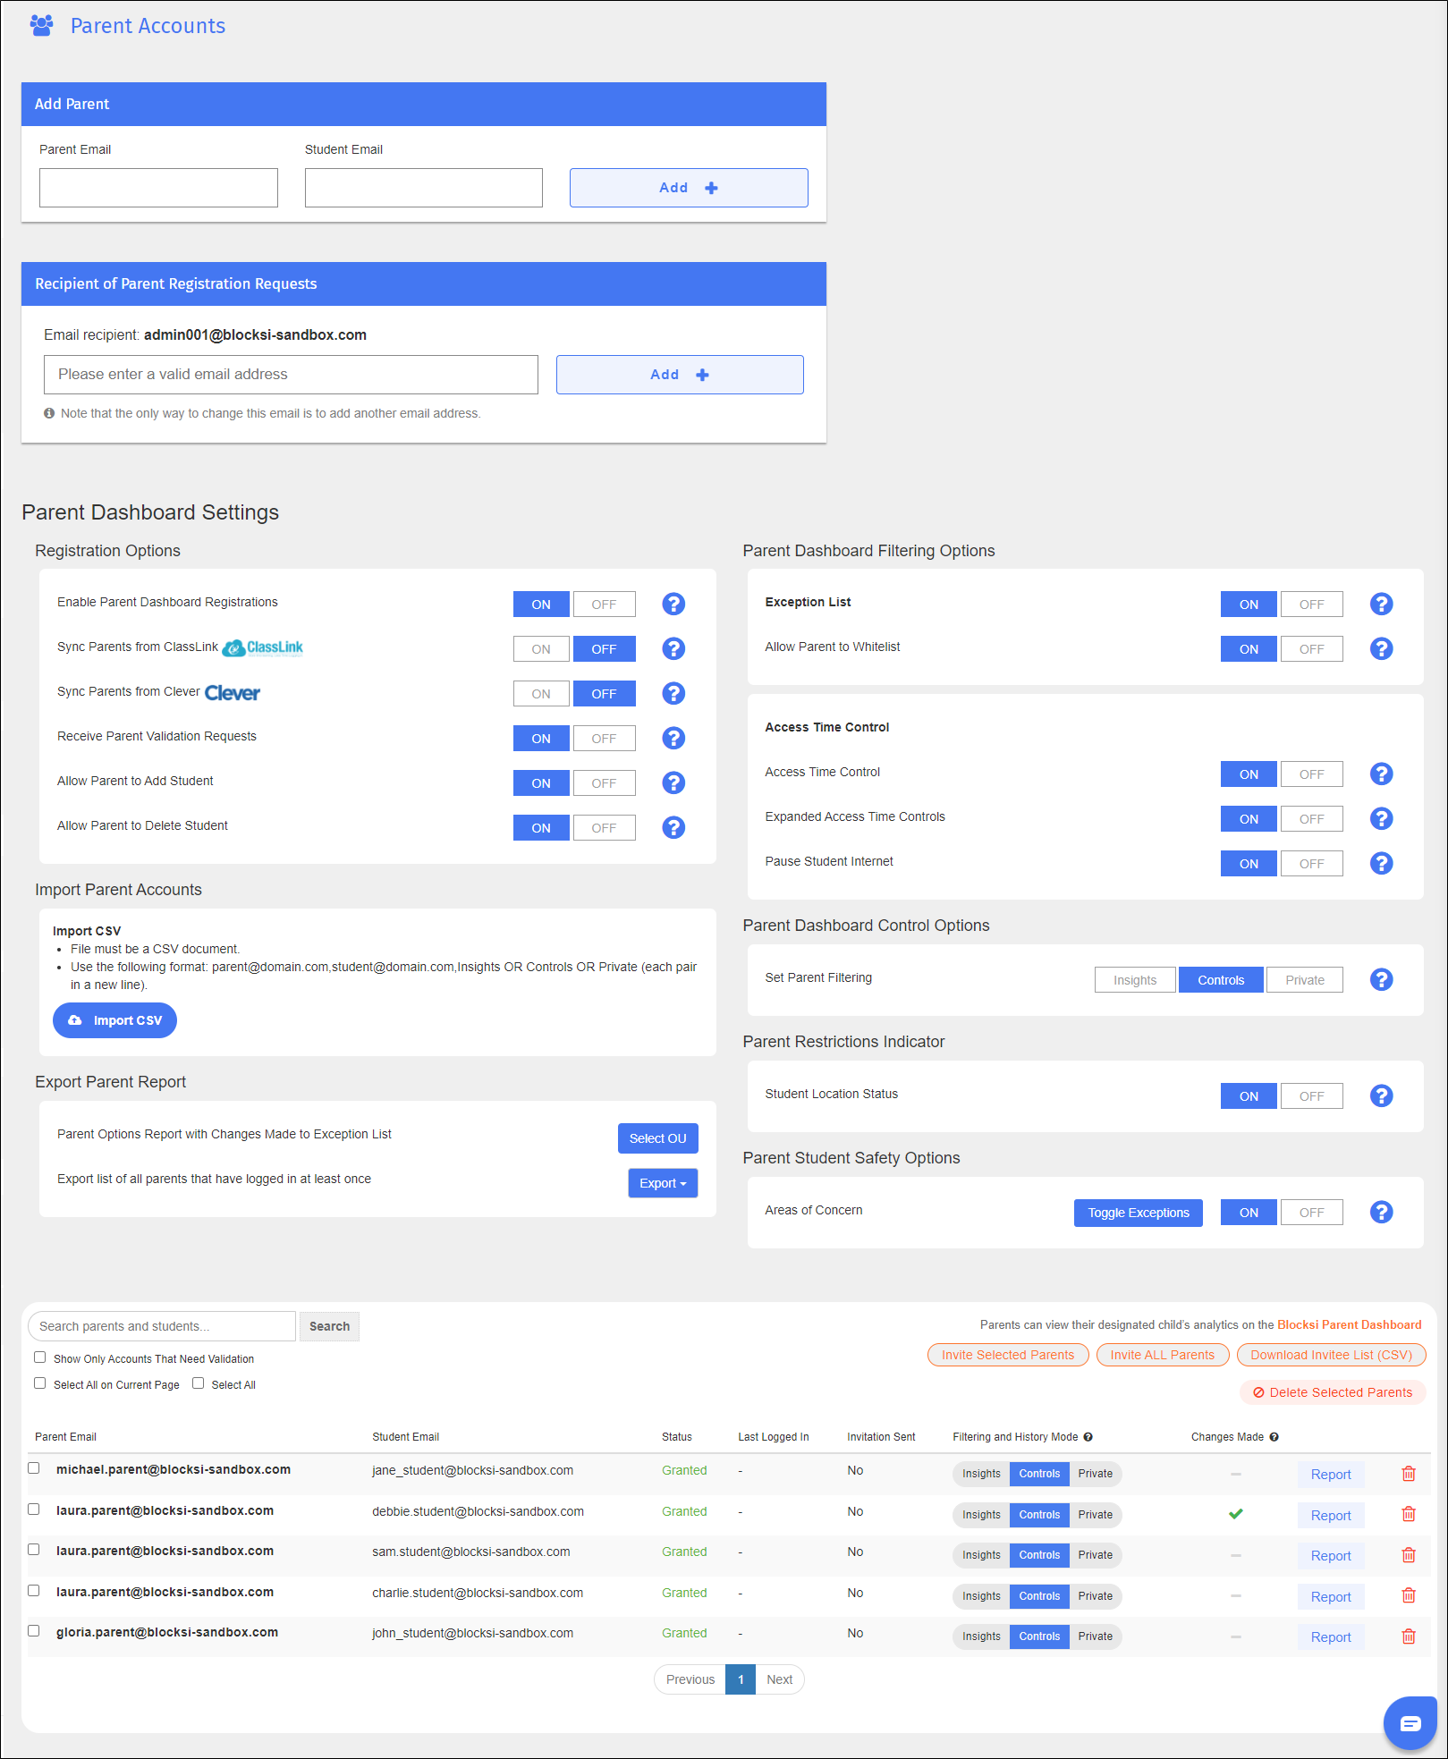Screen dimensions: 1448x1759
Task: Open the Blocksi Parent Dashboard link
Action: (x=1349, y=1324)
